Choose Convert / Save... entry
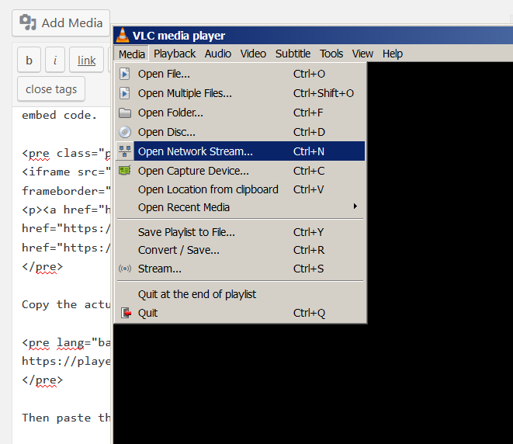513x444 pixels. 241,250
